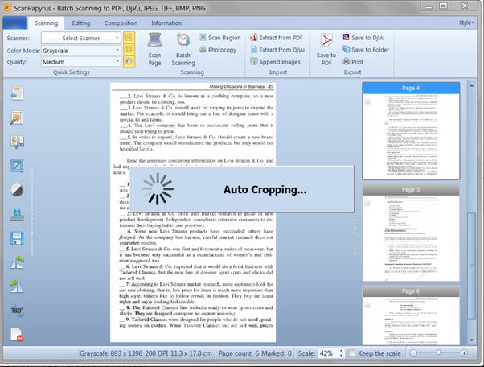Start Batch Scanning
The width and height of the screenshot is (484, 367).
[x=183, y=49]
